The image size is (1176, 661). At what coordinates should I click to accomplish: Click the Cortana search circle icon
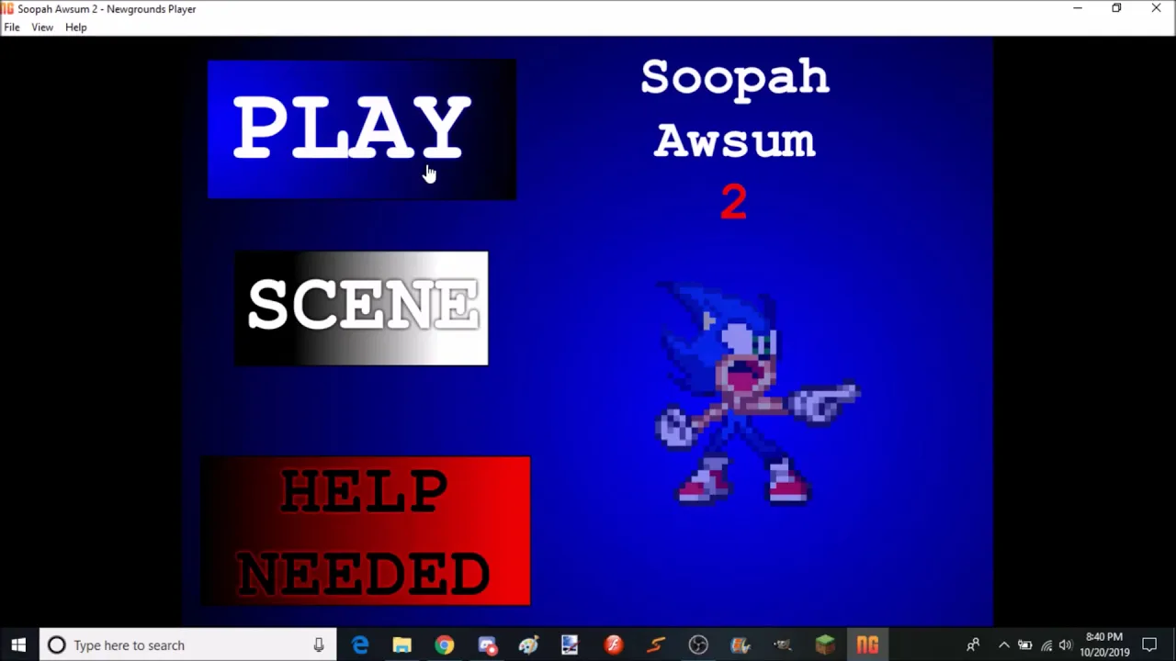tap(56, 645)
